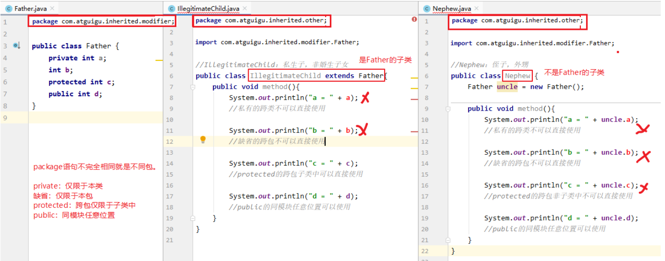Click 'public void method(){' in IllegitimateChild.java
The height and width of the screenshot is (261, 665).
coord(256,86)
